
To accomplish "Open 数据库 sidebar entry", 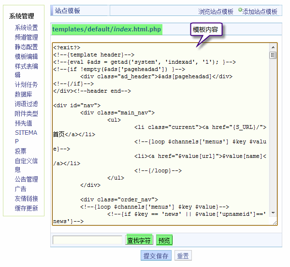I will (x=23, y=94).
